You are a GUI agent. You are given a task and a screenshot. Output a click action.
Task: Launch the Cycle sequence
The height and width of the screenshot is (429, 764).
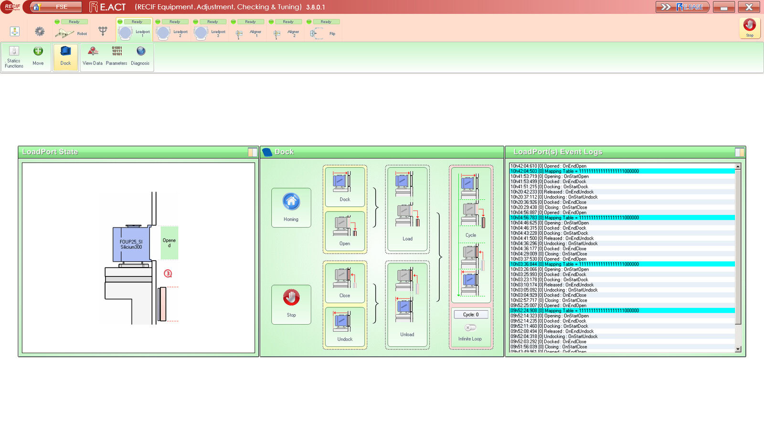471,235
